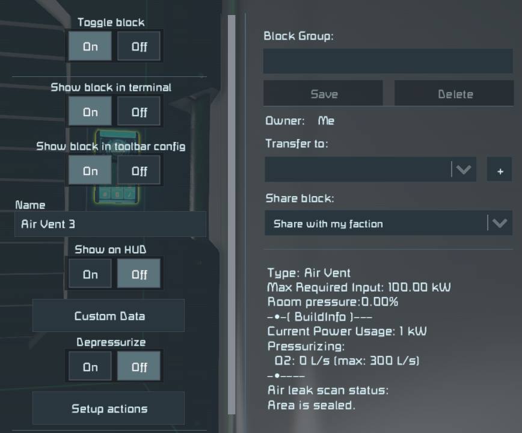Enable Show block in toolbar config
Viewport: 522px width, 433px height.
click(x=90, y=170)
